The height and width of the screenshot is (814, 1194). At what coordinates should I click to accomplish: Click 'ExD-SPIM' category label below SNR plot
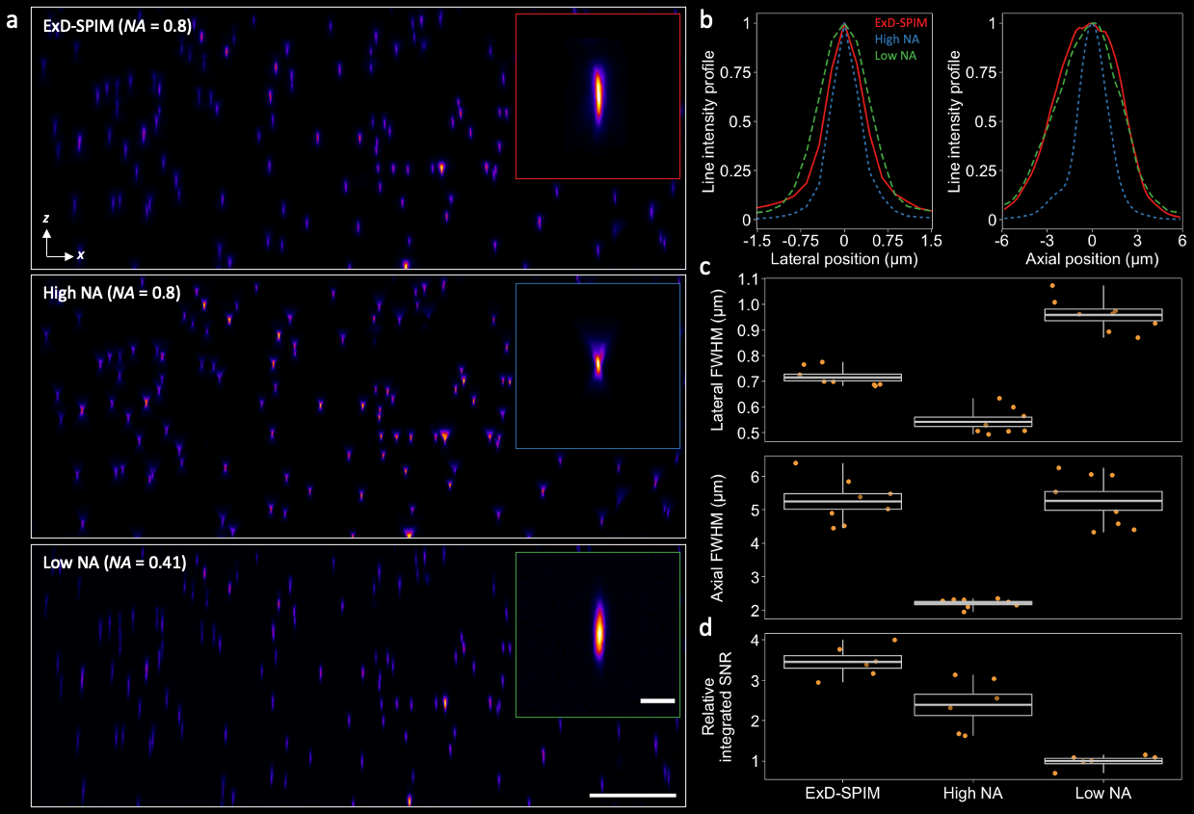[842, 794]
